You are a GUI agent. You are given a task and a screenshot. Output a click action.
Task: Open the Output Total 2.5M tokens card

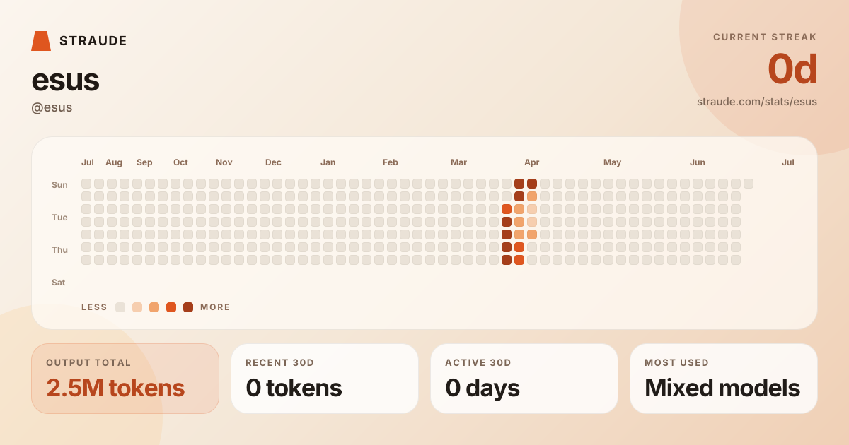125,379
